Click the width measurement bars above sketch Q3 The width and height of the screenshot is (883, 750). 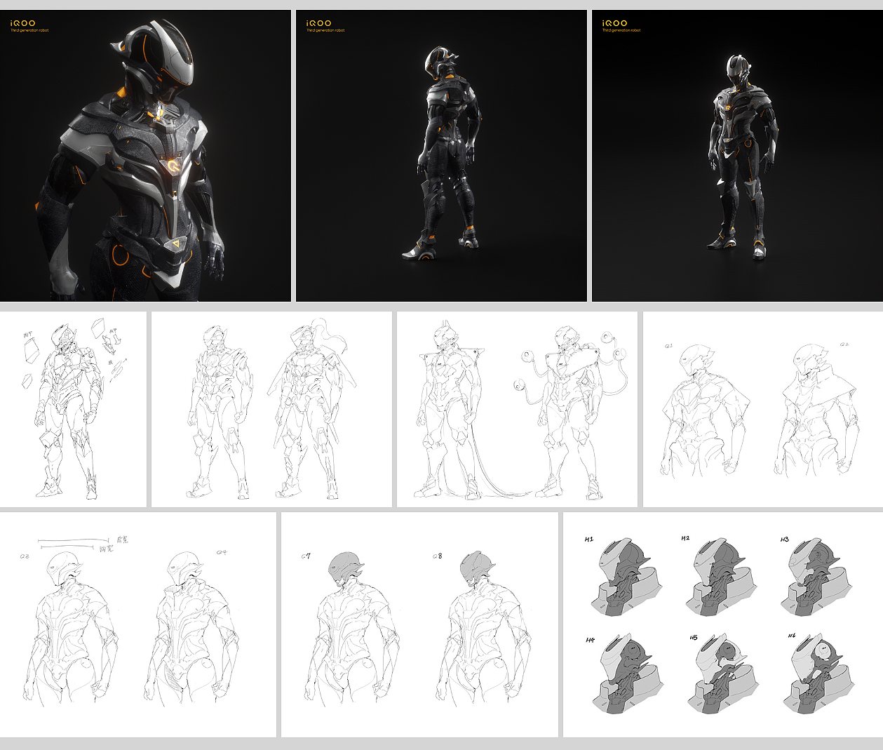[x=75, y=544]
